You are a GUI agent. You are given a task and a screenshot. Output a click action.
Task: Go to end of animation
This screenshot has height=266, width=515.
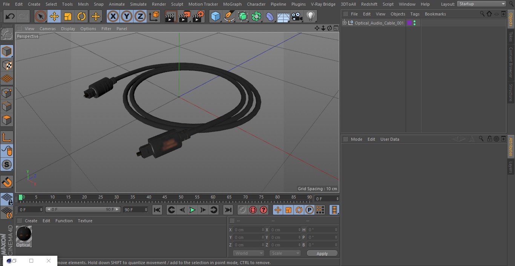228,210
